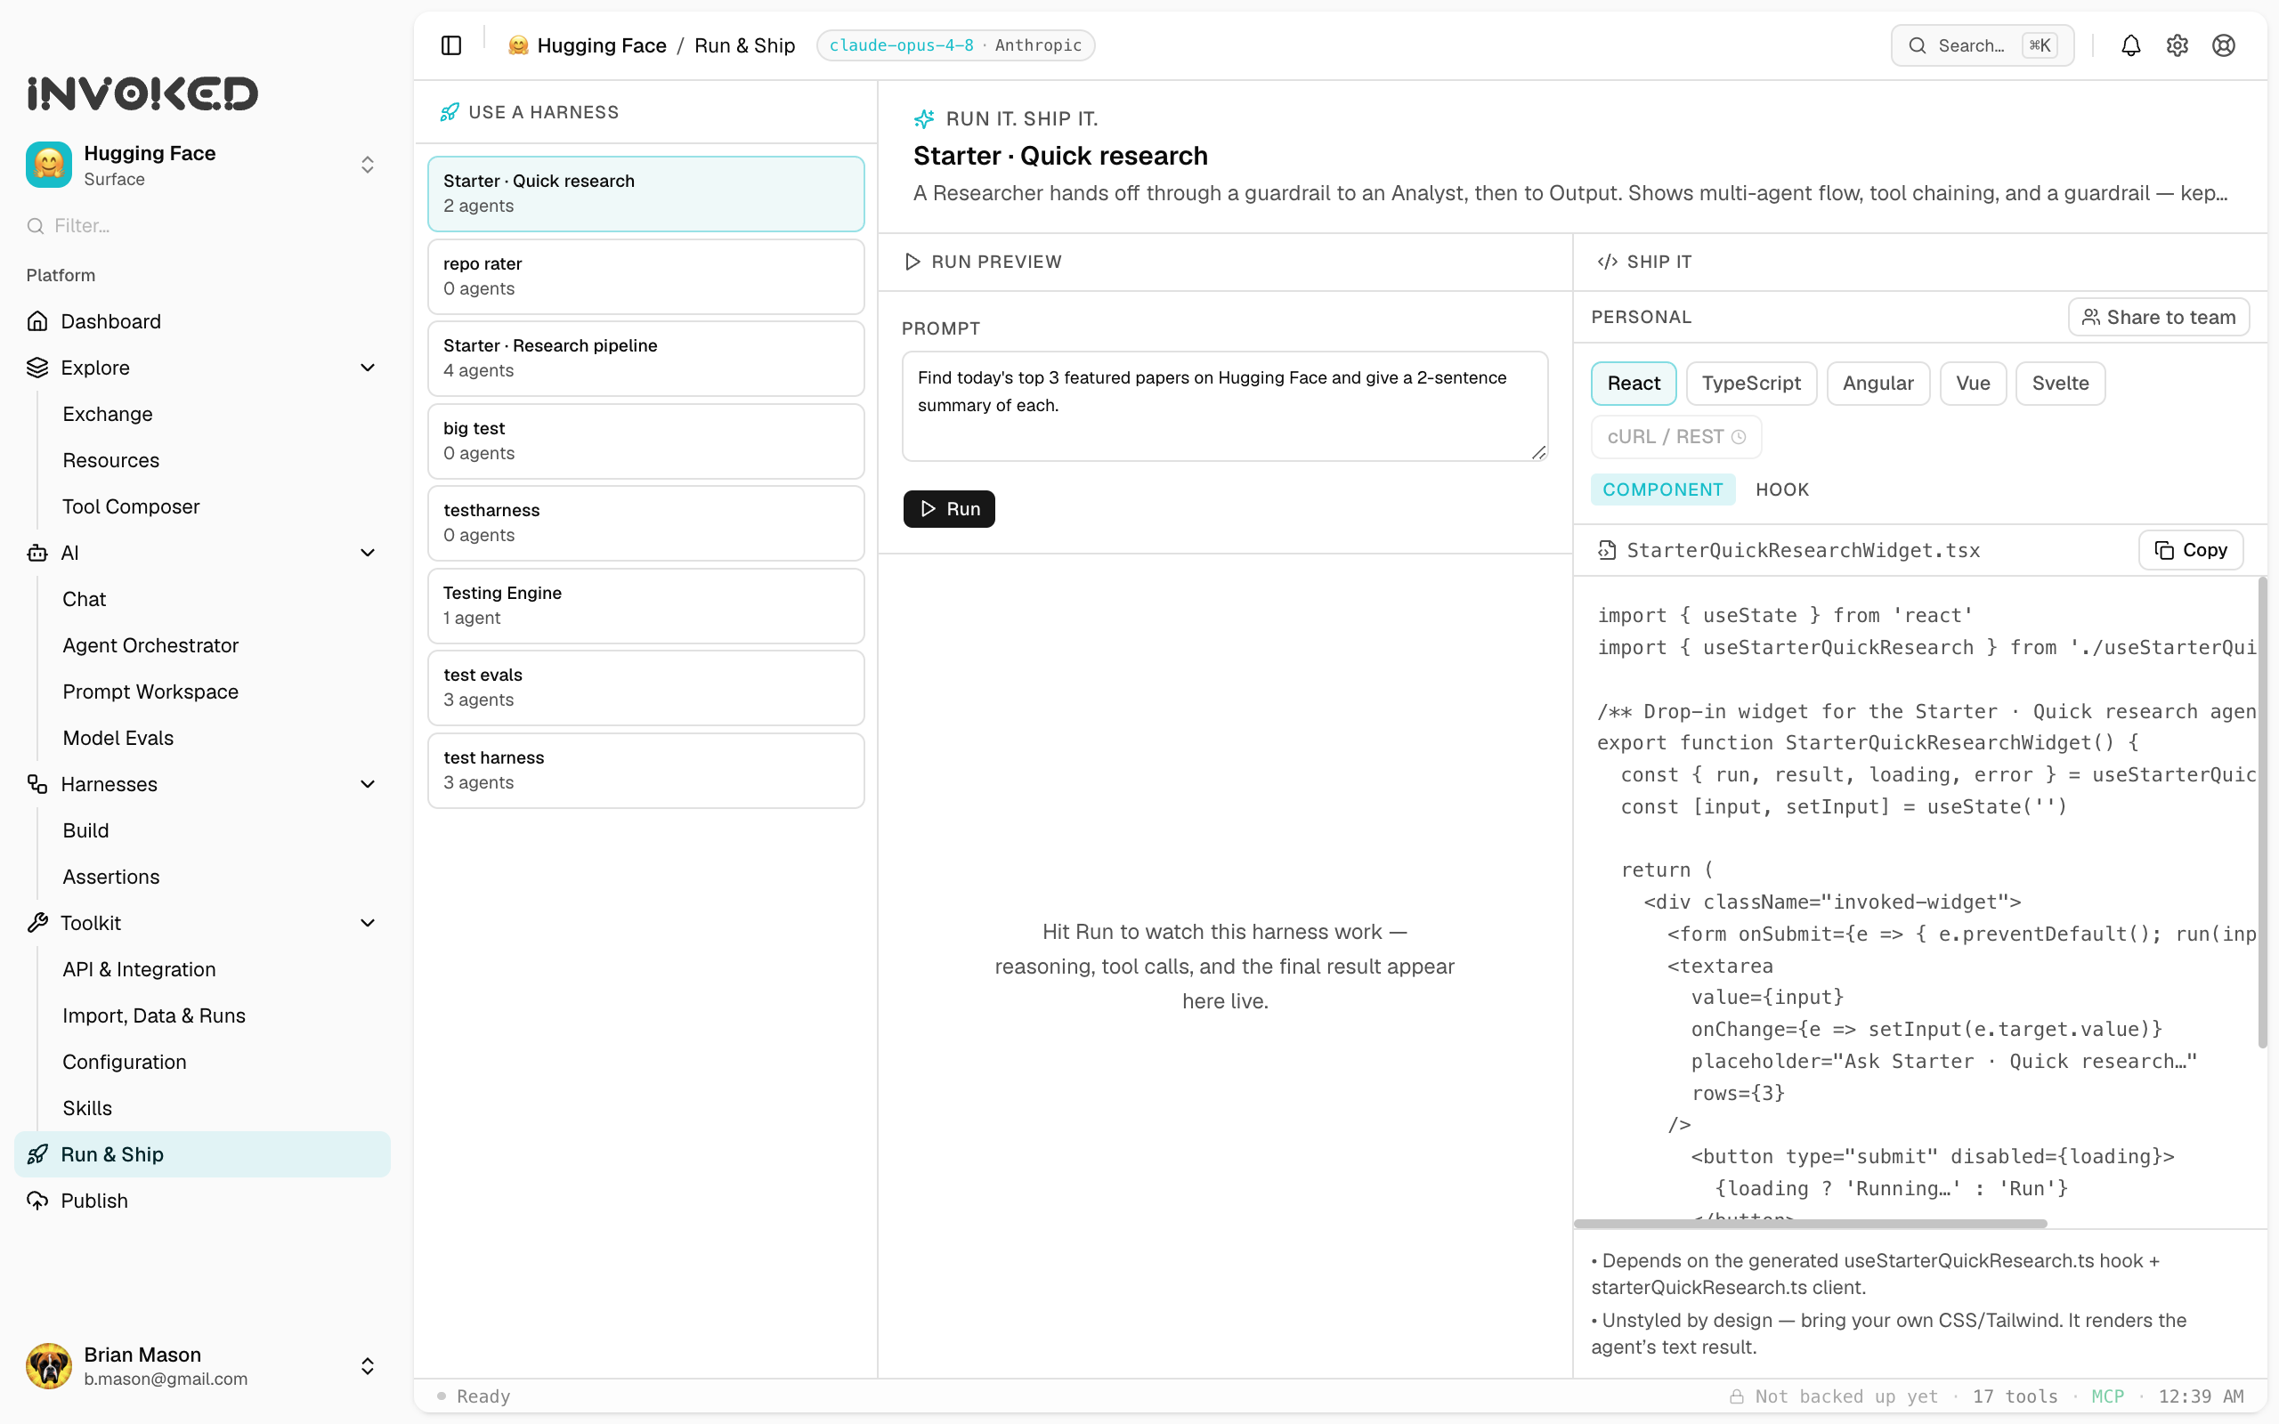This screenshot has width=2279, height=1424.
Task: Copy the widget code
Action: tap(2191, 550)
